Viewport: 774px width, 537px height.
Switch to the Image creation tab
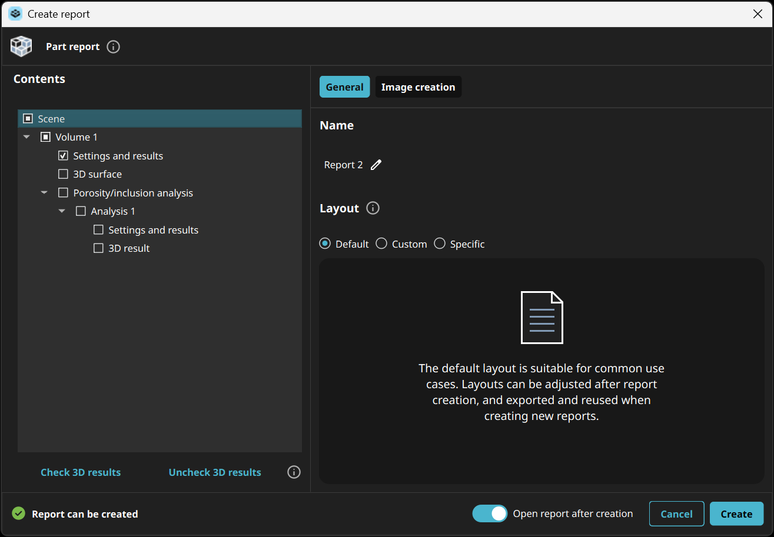(x=418, y=87)
